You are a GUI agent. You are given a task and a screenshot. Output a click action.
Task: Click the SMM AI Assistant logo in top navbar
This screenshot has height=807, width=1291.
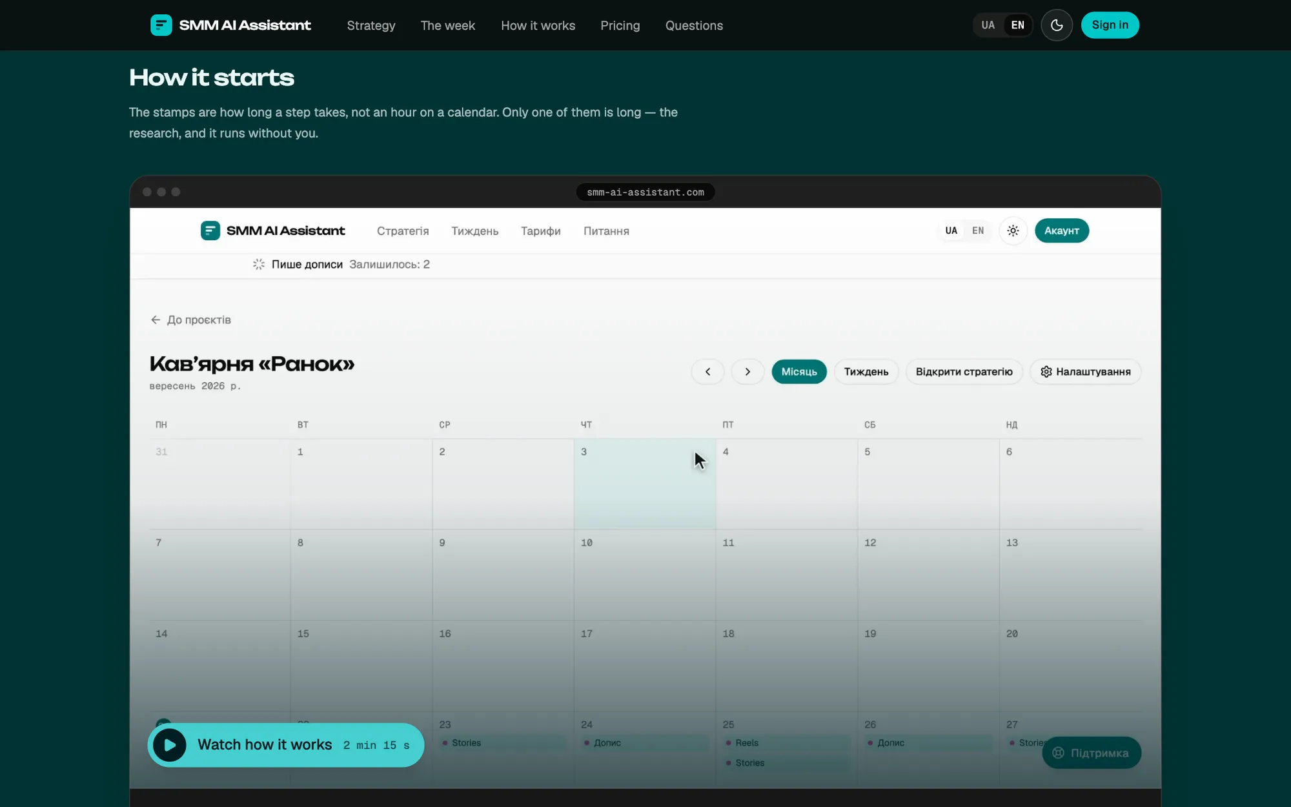230,25
